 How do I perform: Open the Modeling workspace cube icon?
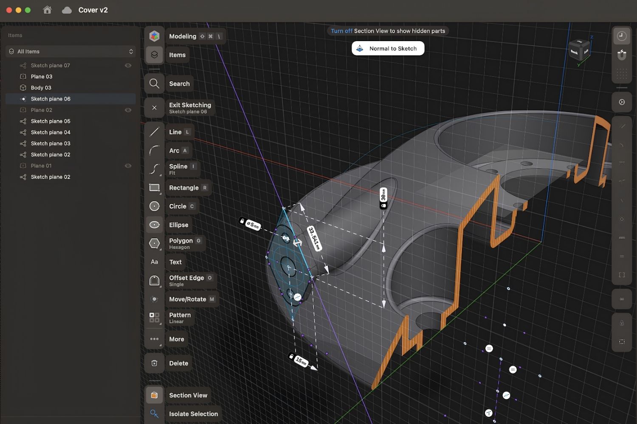click(154, 36)
